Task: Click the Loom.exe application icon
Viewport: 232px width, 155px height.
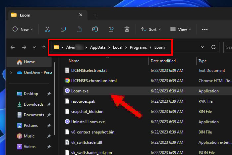Action: click(x=67, y=91)
